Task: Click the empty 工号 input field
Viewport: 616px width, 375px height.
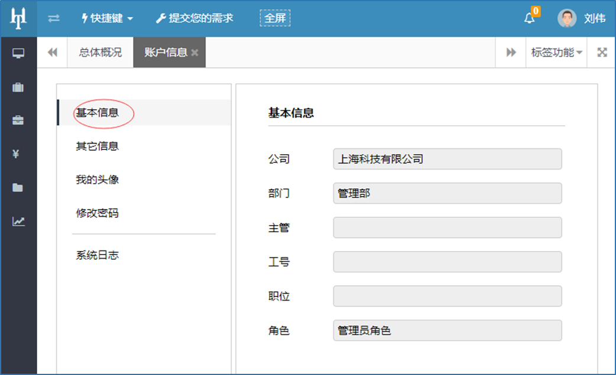Action: (x=448, y=262)
